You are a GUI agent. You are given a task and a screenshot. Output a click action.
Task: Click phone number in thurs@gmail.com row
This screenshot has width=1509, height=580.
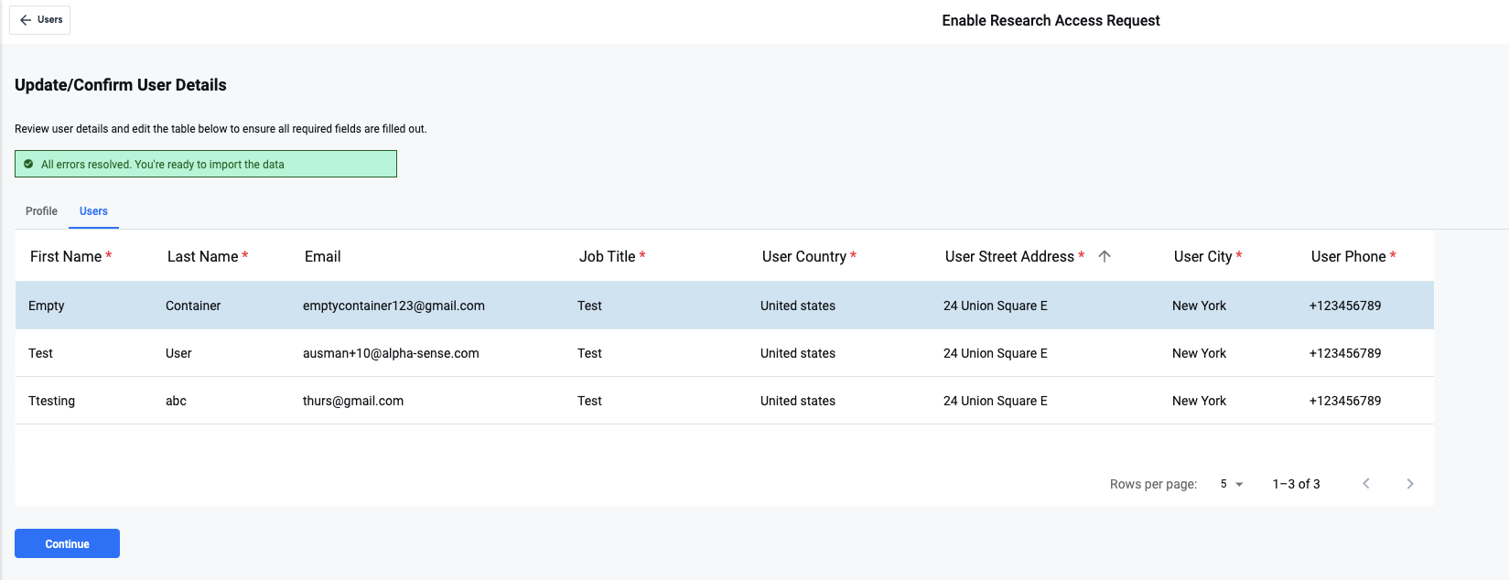click(1345, 401)
